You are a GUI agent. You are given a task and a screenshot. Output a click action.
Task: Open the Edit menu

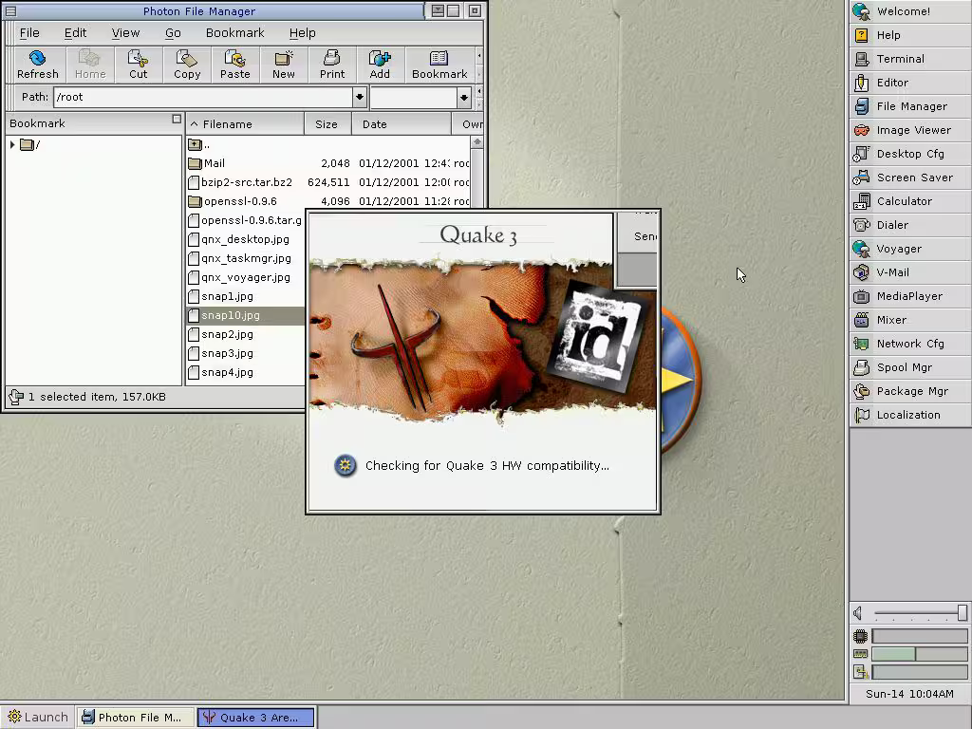point(75,32)
